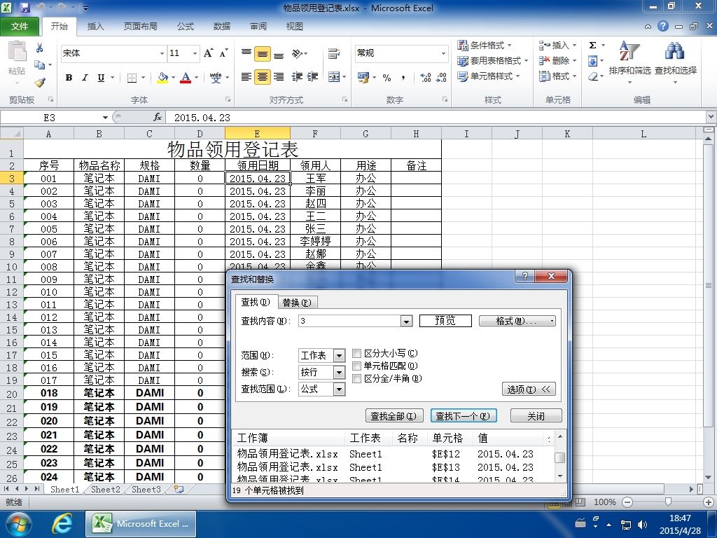Toggle bold formatting
The width and height of the screenshot is (717, 538).
pos(69,77)
